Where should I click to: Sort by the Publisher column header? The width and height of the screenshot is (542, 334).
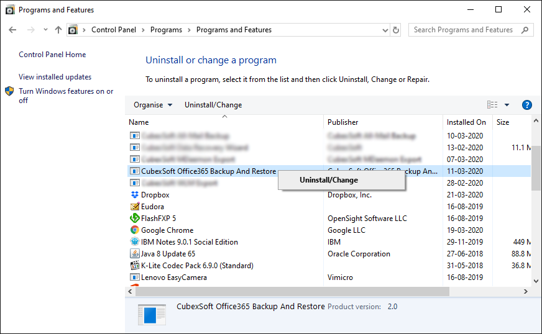click(343, 122)
